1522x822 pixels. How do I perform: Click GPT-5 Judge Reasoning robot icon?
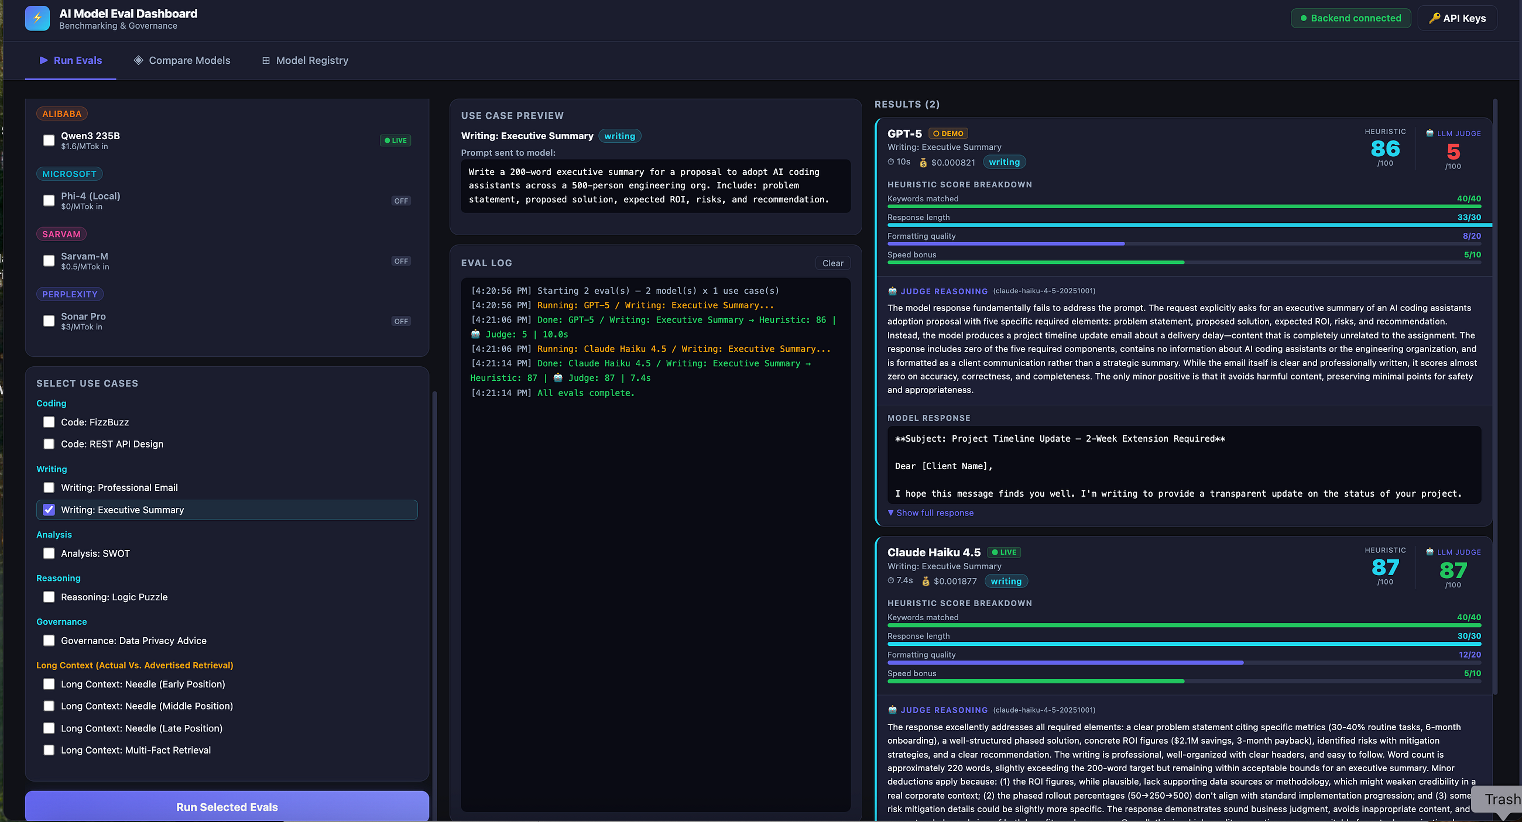click(892, 291)
